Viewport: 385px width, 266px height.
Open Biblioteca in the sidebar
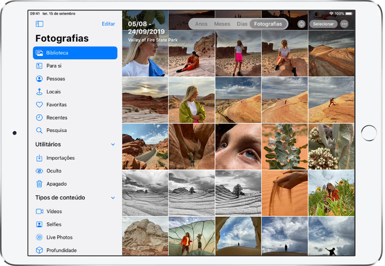point(75,53)
